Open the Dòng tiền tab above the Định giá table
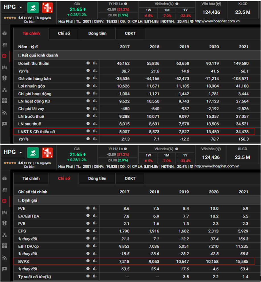The height and width of the screenshot is (282, 261). 97,179
